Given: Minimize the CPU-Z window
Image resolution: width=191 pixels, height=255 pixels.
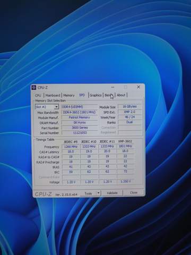Looking at the screenshot, I should click(112, 87).
